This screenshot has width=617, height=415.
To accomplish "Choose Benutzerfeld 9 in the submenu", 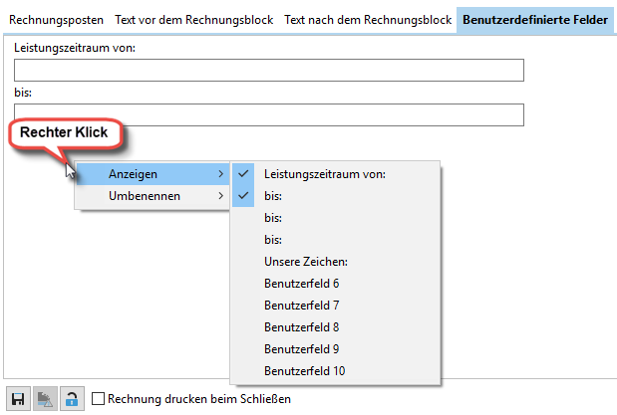I will (x=301, y=349).
